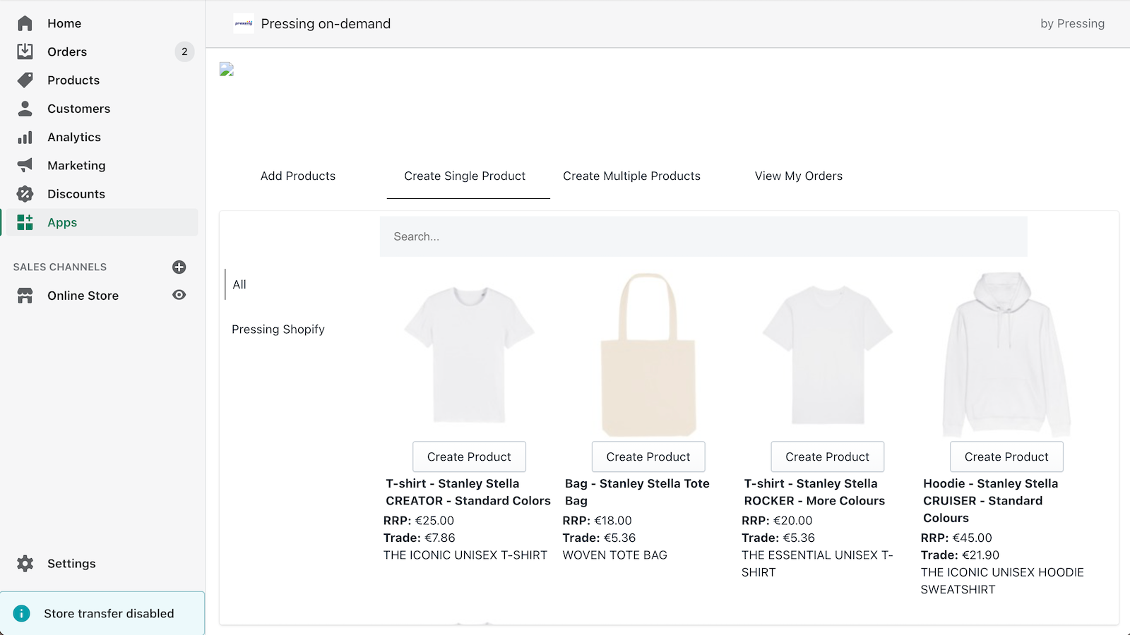This screenshot has height=635, width=1130.
Task: Click the Marketing megaphone icon
Action: (25, 165)
